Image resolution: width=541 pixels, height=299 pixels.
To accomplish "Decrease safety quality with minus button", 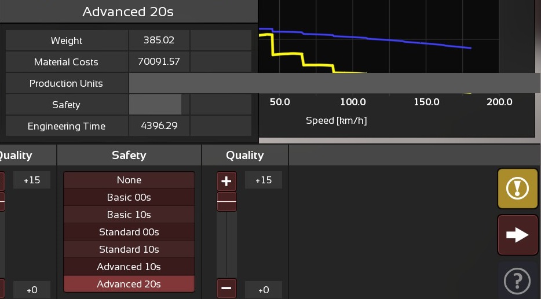I will coord(226,288).
